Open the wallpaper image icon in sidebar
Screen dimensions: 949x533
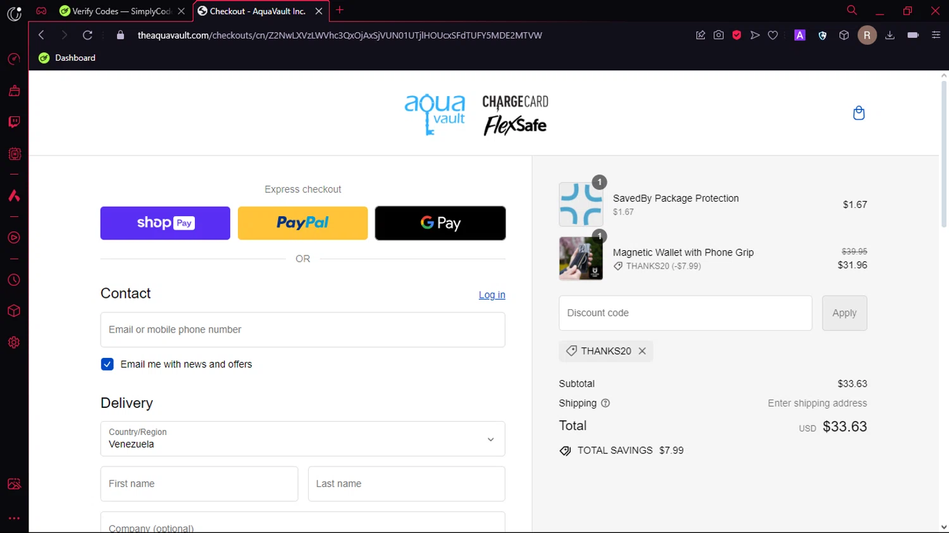[14, 484]
